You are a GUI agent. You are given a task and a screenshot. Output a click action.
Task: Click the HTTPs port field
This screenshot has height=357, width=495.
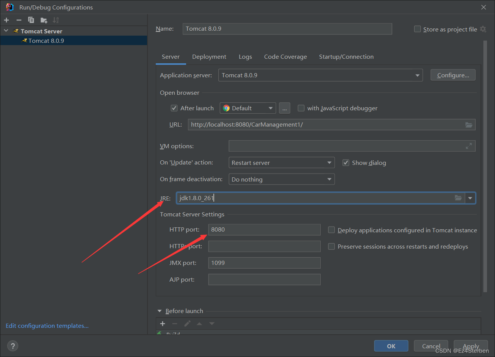(x=264, y=246)
